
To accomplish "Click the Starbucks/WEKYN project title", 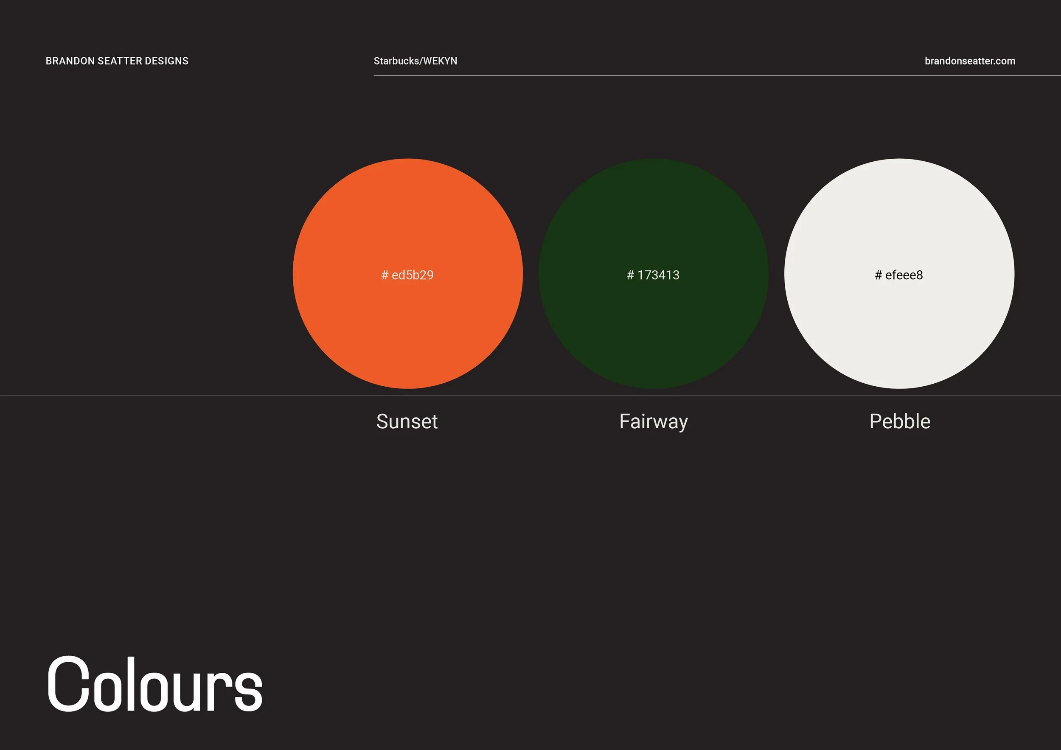I will (x=415, y=61).
